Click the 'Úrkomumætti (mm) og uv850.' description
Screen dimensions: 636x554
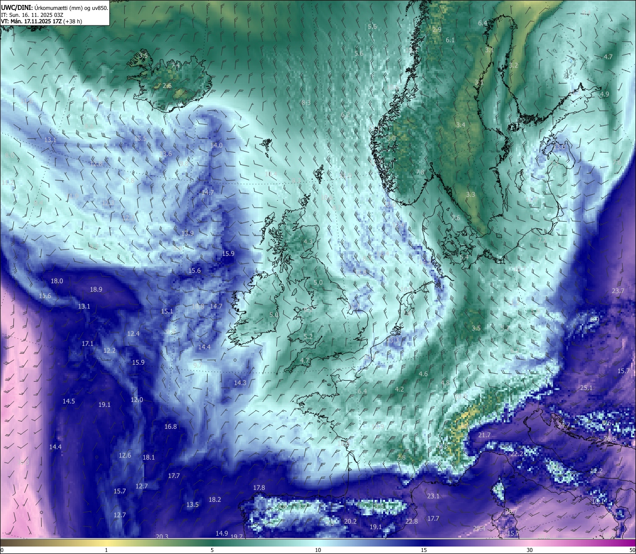tap(71, 7)
